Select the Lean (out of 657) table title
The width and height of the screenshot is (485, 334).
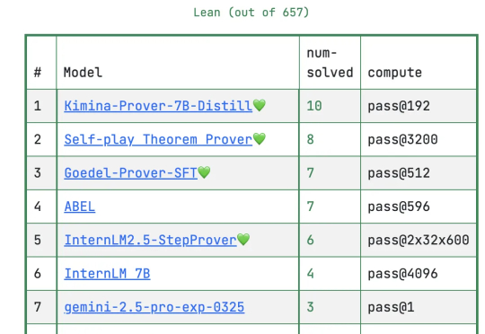click(251, 13)
